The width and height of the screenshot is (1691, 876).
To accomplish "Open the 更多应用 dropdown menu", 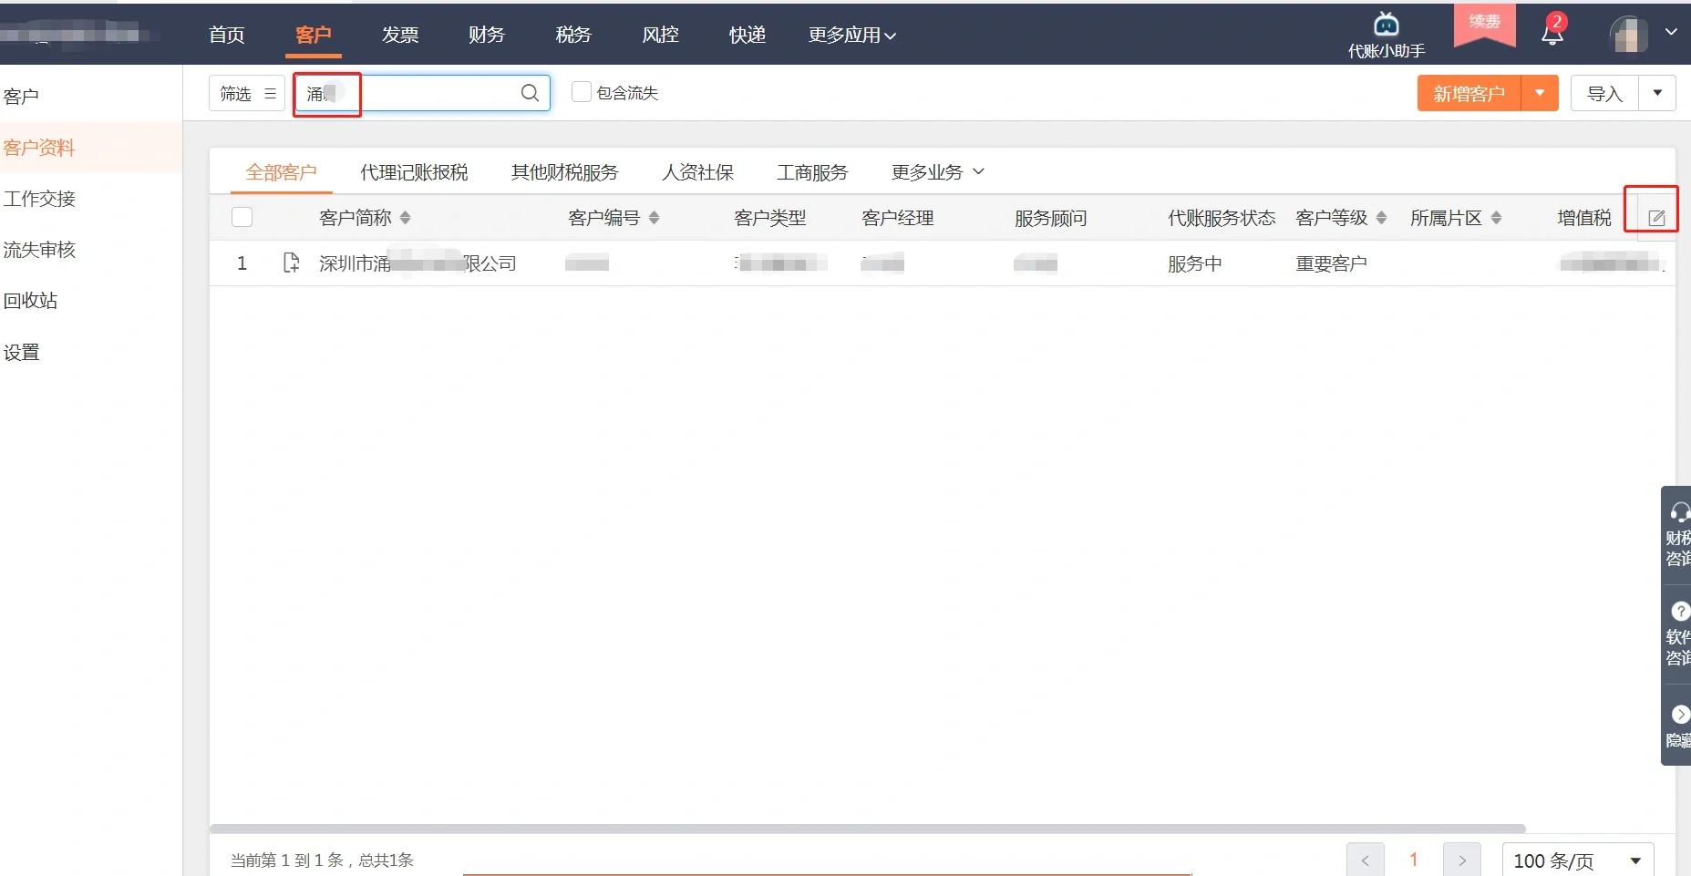I will (850, 35).
